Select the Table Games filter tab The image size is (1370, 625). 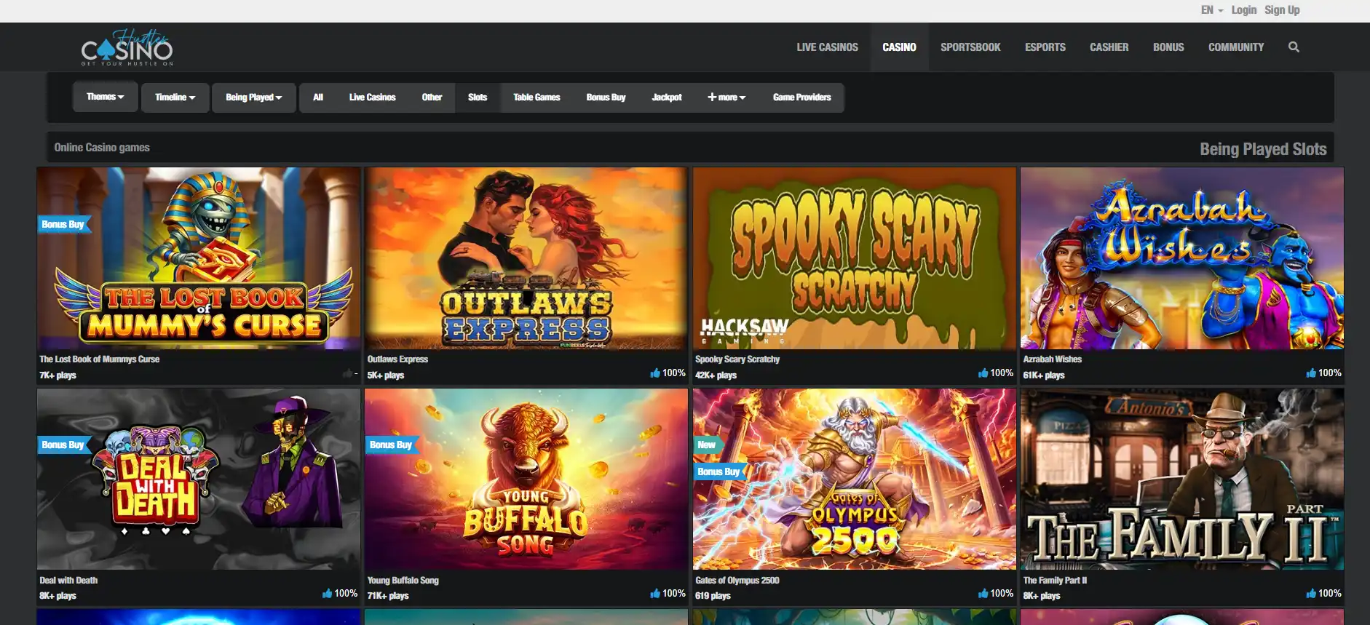click(536, 97)
